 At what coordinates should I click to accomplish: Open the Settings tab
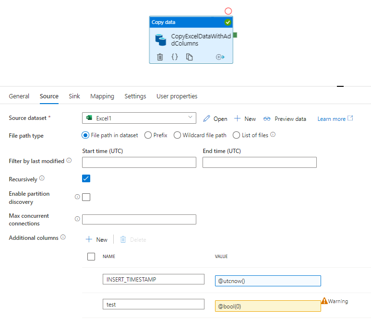pyautogui.click(x=135, y=96)
